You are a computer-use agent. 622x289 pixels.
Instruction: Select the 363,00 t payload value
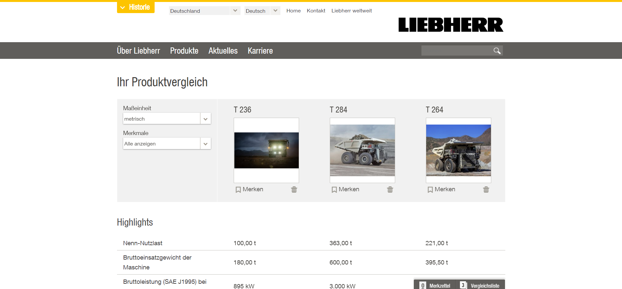click(x=341, y=243)
